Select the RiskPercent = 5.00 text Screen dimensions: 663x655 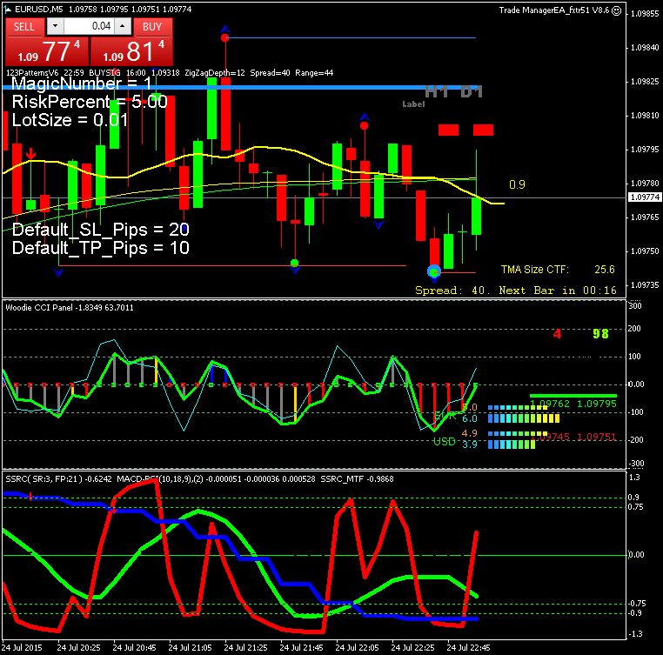90,102
